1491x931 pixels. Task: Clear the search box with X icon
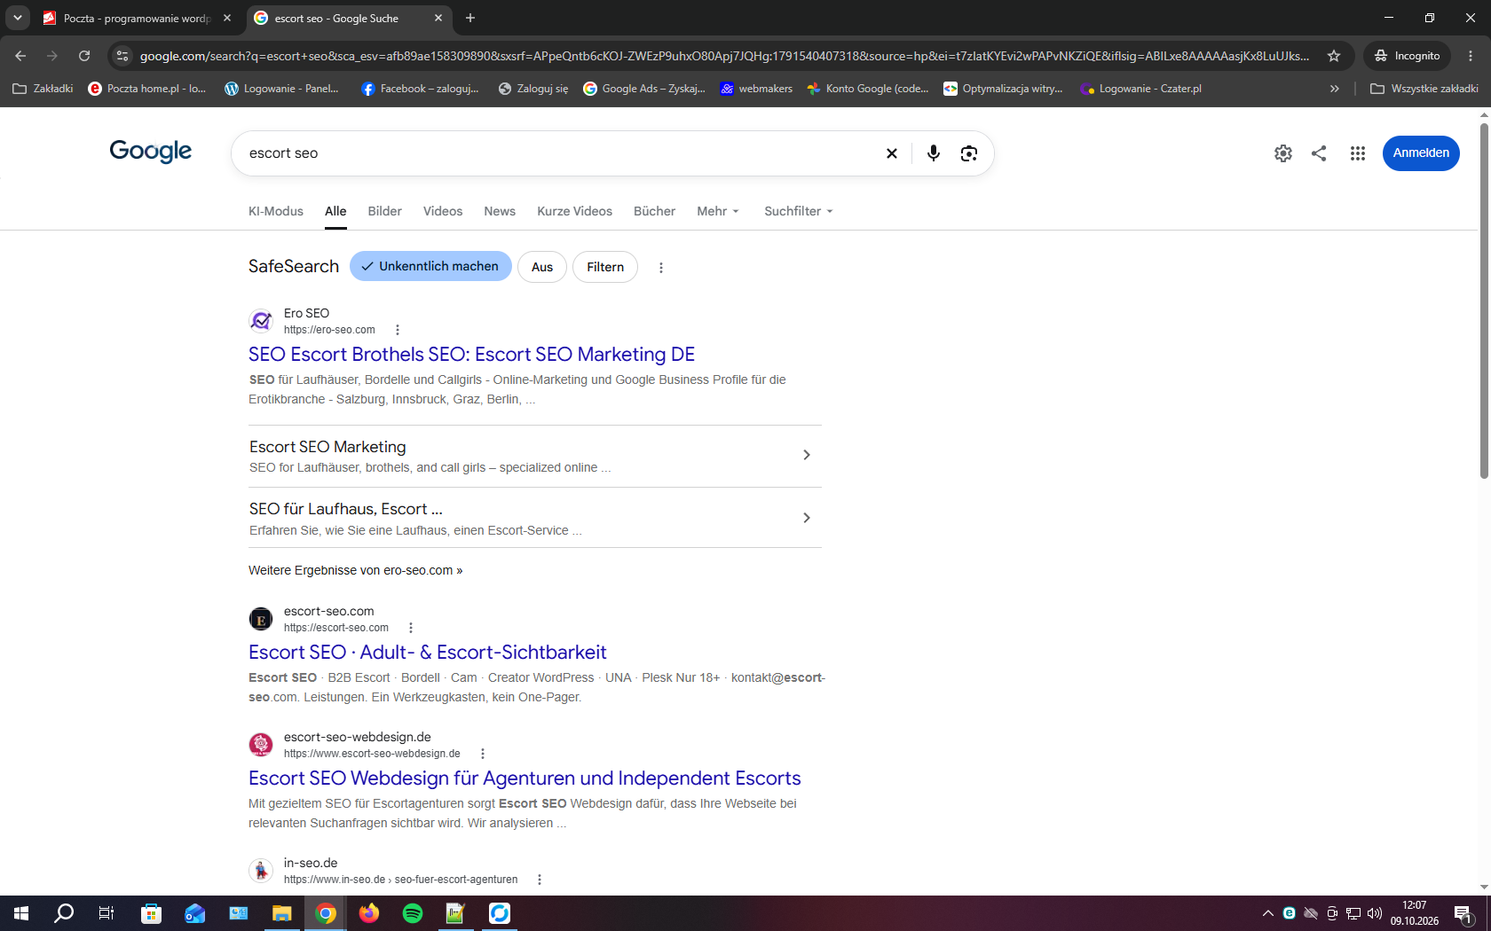(892, 153)
